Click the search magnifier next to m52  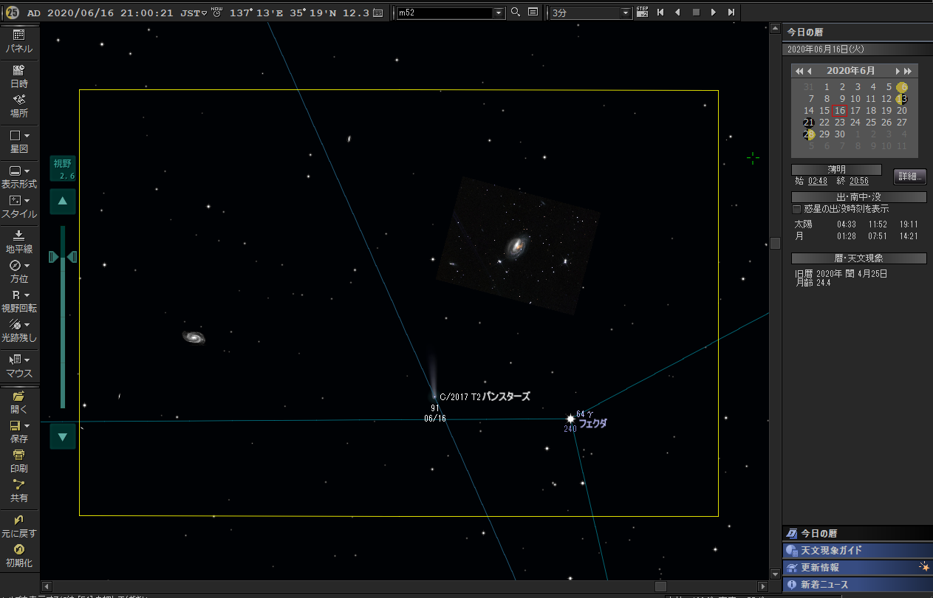pos(516,13)
